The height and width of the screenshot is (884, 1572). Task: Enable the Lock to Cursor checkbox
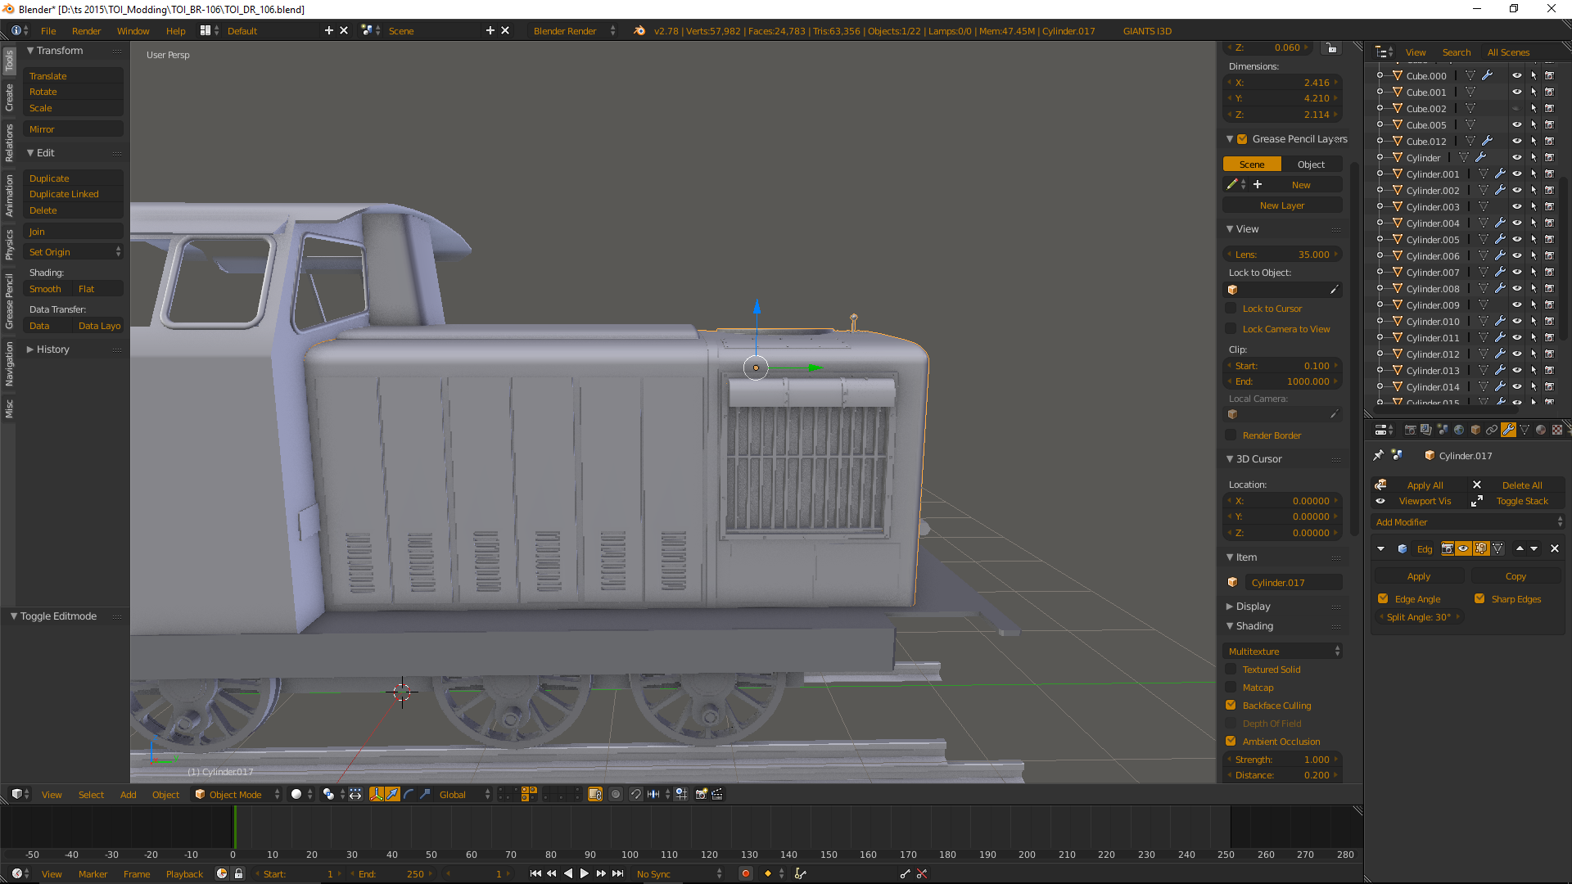(x=1231, y=309)
